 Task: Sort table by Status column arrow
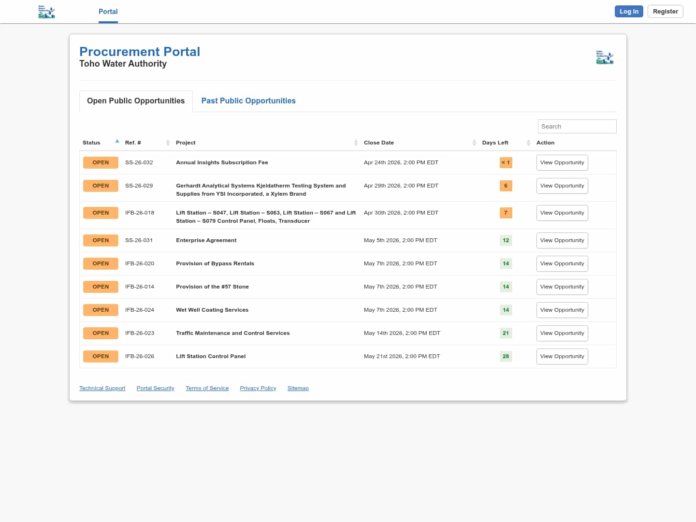click(x=117, y=142)
